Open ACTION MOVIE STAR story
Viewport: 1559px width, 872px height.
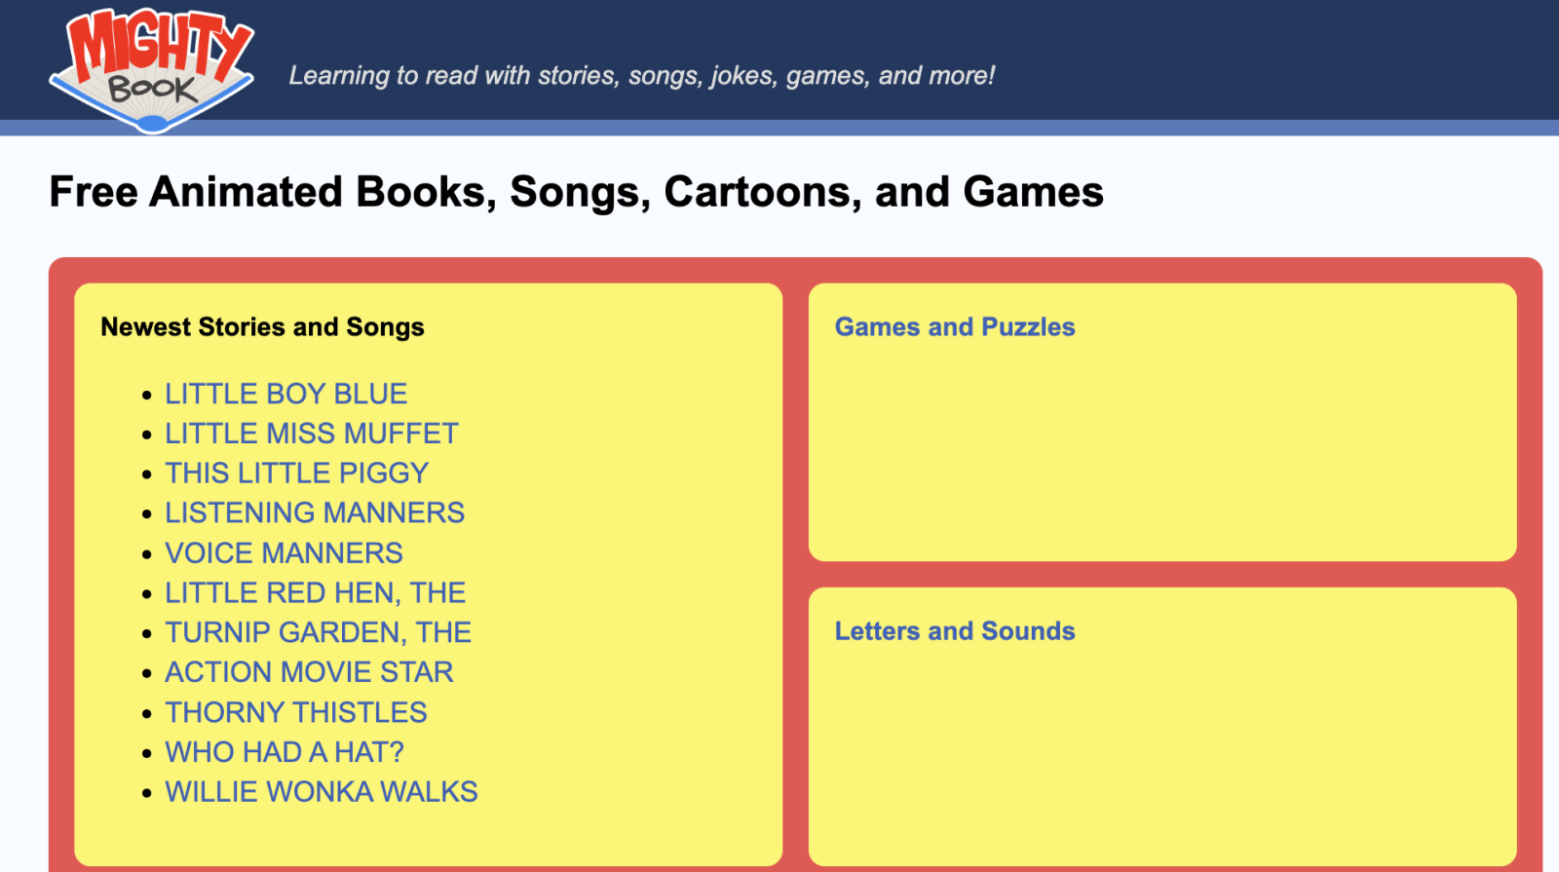tap(309, 672)
